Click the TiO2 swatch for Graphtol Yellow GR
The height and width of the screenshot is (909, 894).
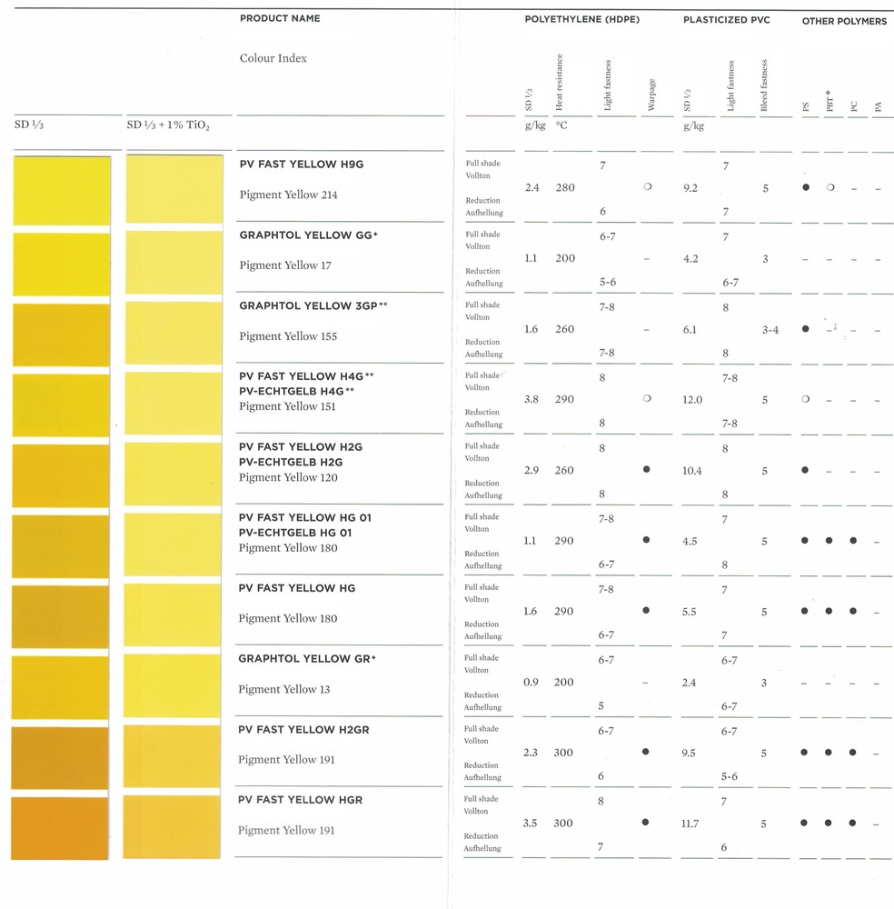click(x=172, y=685)
